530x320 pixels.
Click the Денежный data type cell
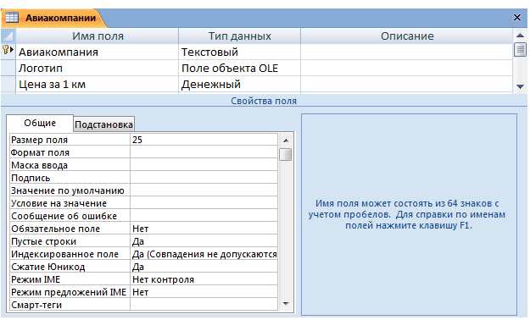pos(239,84)
